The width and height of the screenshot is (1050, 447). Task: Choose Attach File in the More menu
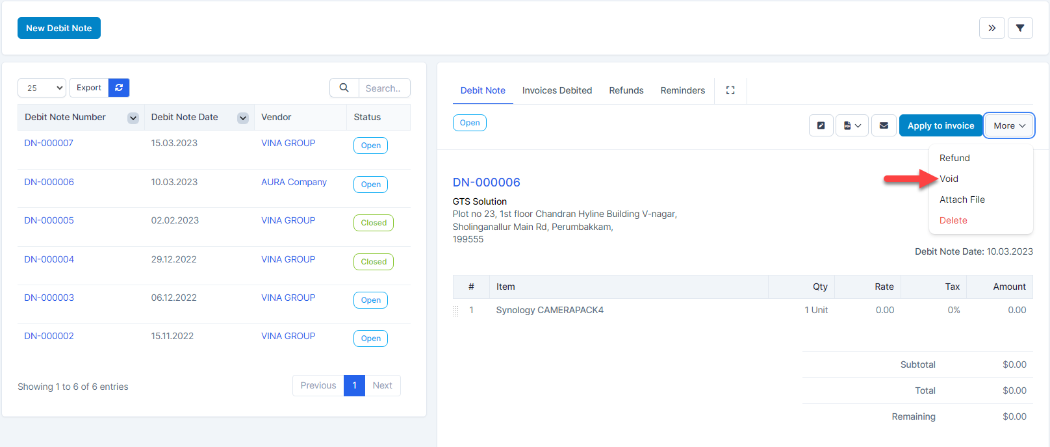962,199
